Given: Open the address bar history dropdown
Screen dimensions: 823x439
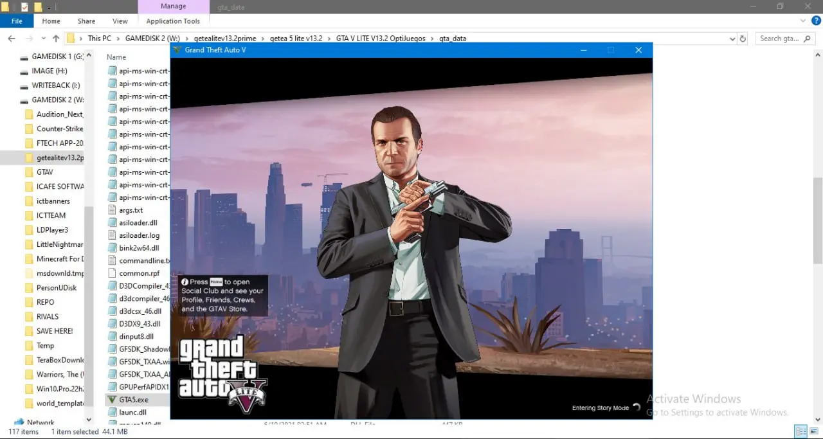Looking at the screenshot, I should [732, 39].
